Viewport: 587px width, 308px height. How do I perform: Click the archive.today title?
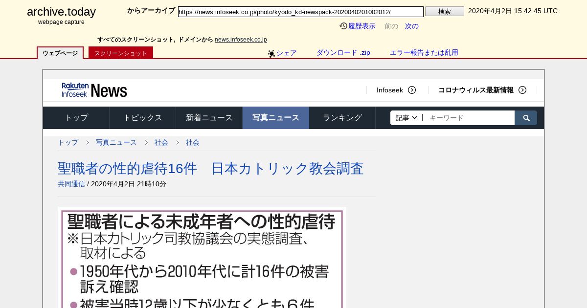[x=61, y=12]
